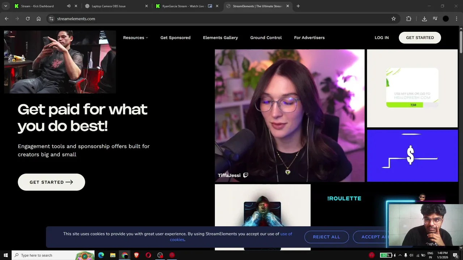Image resolution: width=463 pixels, height=260 pixels.
Task: Click the Chrome taskbar icon
Action: click(x=125, y=255)
